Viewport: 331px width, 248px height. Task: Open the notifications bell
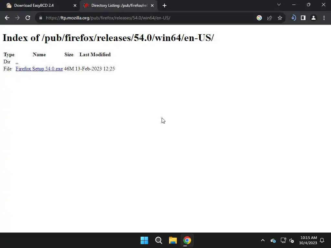click(322, 240)
